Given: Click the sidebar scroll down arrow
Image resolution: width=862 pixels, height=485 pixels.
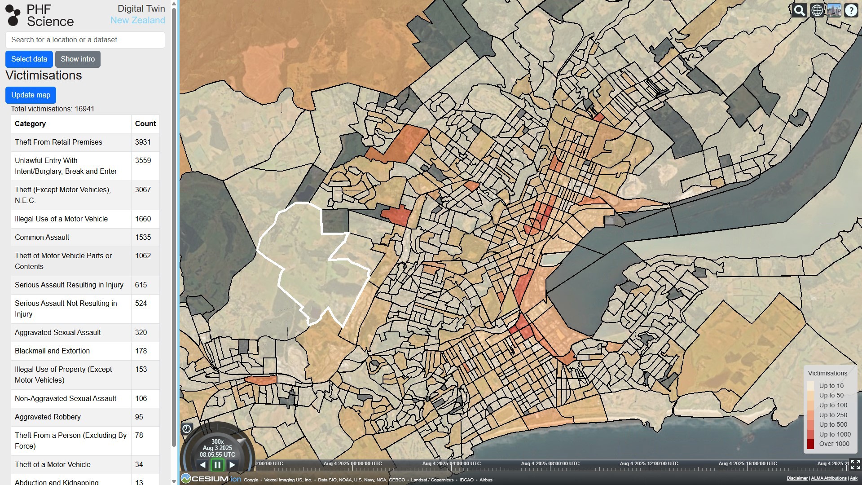Looking at the screenshot, I should tap(174, 481).
